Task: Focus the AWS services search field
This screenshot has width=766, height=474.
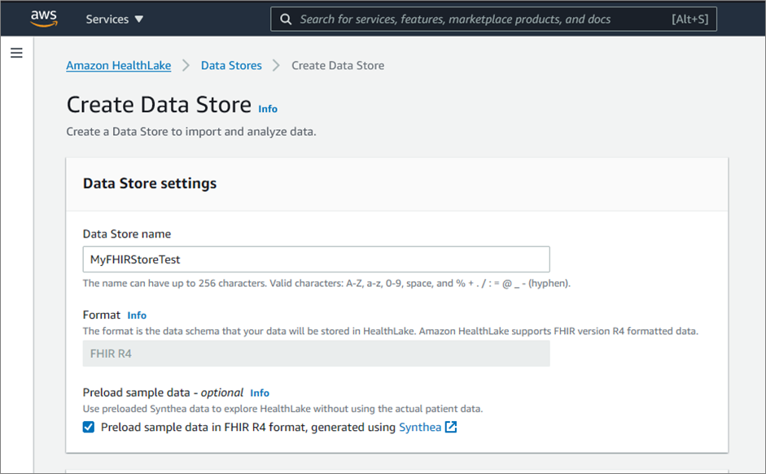Action: coord(493,19)
